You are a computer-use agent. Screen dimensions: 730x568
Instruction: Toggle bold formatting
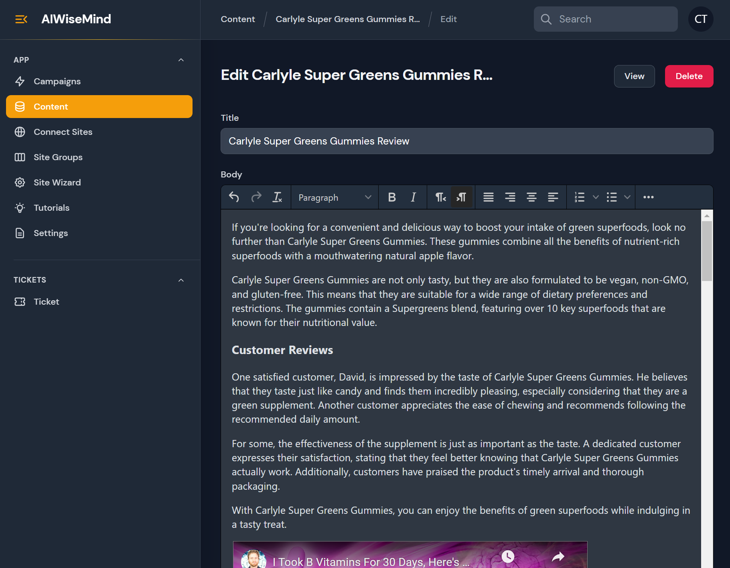coord(392,197)
